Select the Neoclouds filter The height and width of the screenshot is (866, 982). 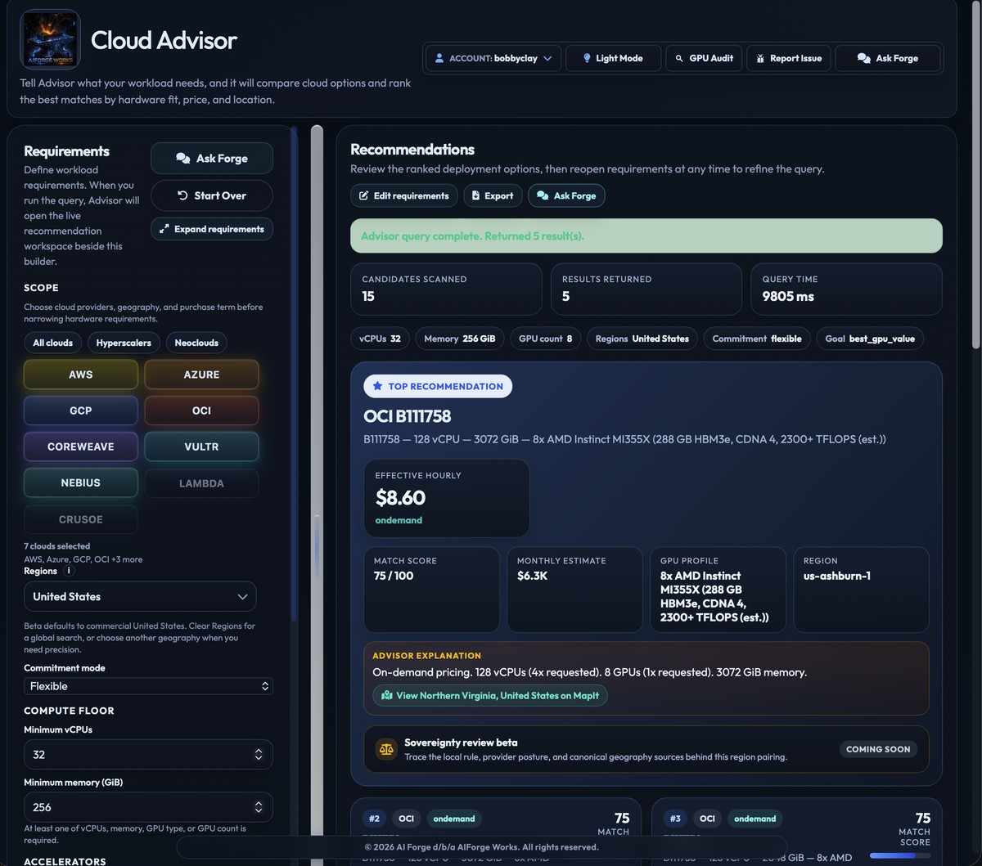click(x=196, y=343)
